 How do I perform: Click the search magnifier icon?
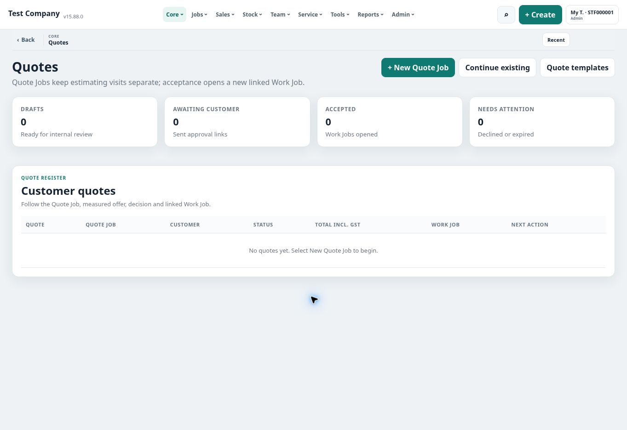506,15
